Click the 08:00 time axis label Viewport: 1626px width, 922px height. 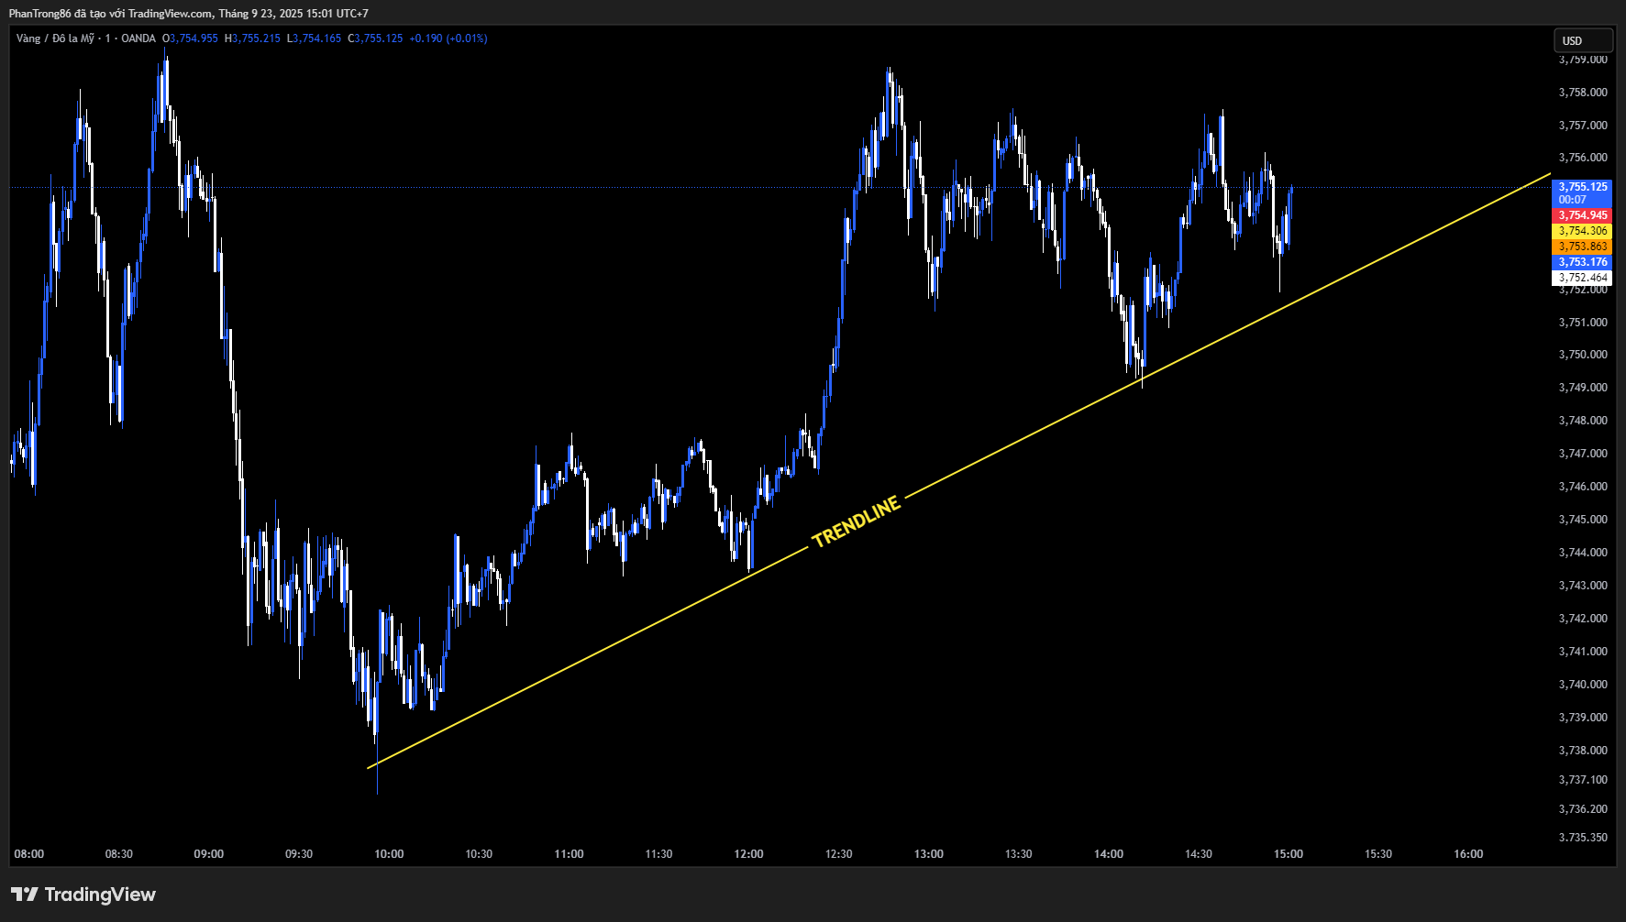click(x=28, y=854)
